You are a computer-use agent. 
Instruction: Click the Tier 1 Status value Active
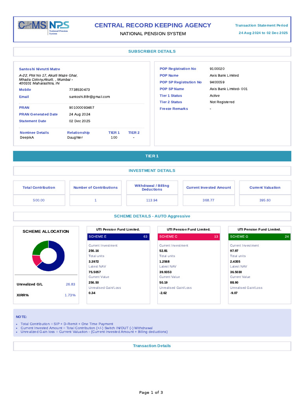point(215,96)
